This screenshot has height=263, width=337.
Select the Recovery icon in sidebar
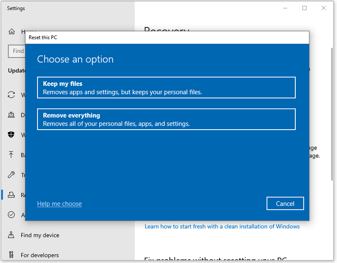(x=11, y=195)
